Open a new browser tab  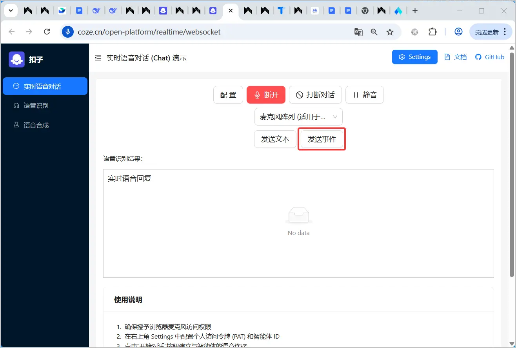click(x=415, y=11)
